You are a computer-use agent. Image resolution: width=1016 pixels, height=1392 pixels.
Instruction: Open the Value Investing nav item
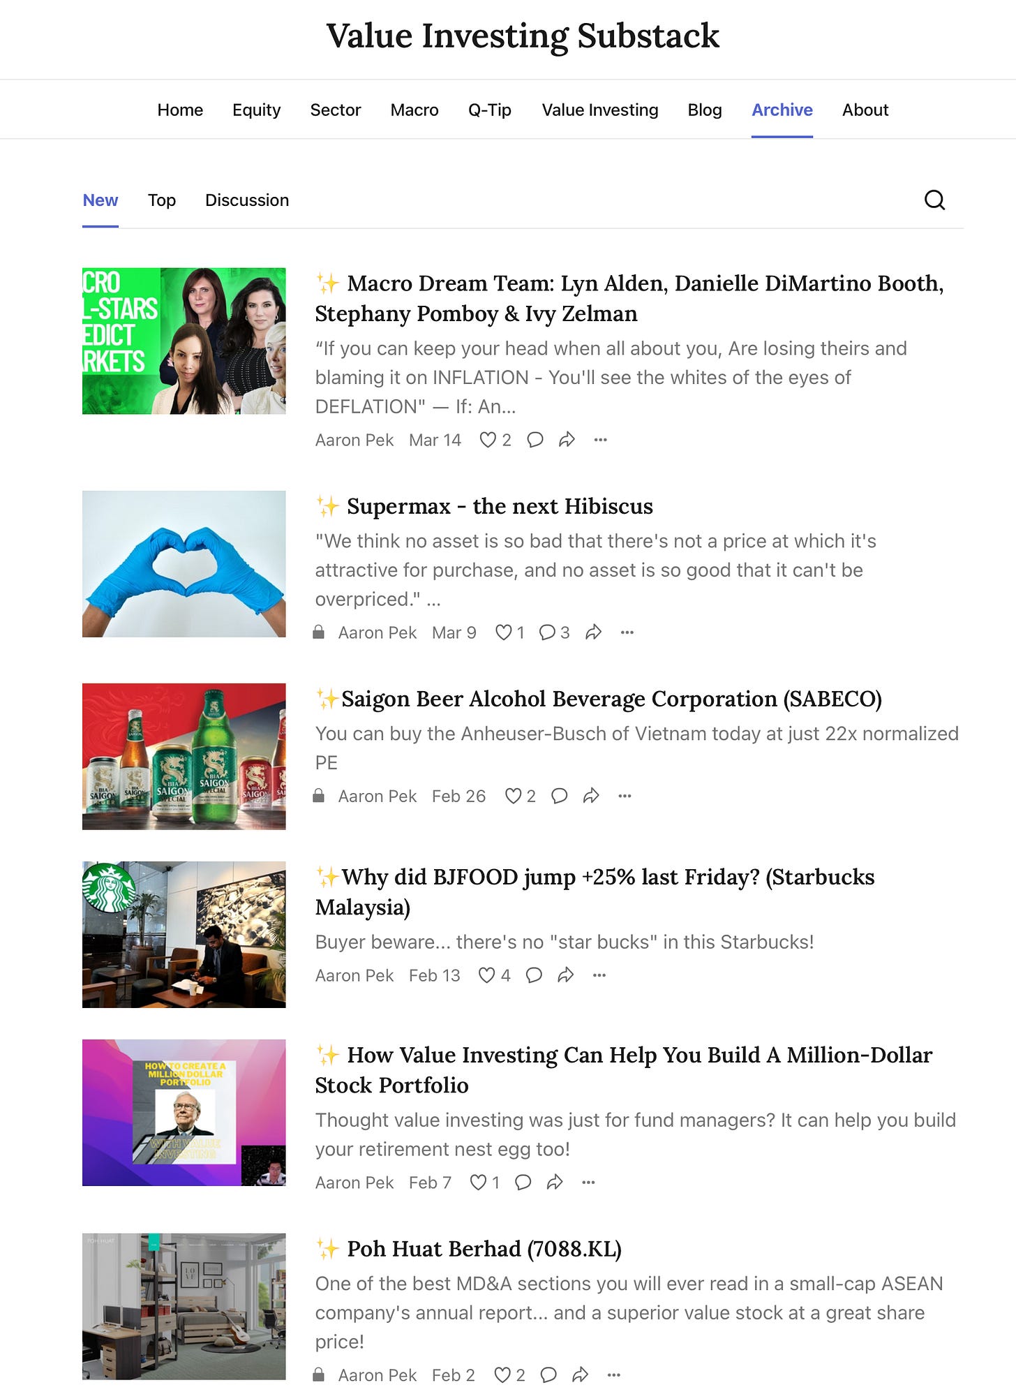(x=600, y=110)
